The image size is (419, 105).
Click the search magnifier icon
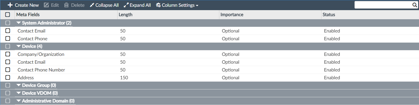tap(415, 5)
